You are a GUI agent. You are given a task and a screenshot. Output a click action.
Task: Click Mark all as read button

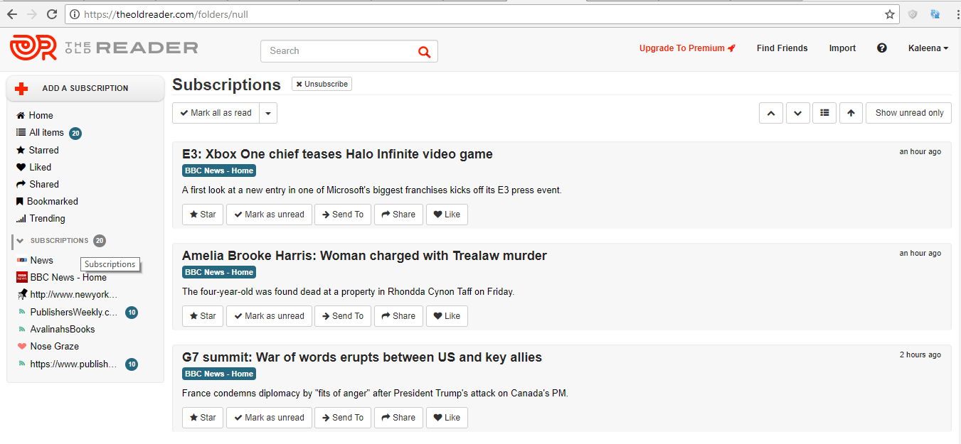pyautogui.click(x=216, y=113)
